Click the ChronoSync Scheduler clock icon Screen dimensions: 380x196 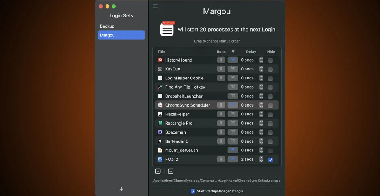160,105
